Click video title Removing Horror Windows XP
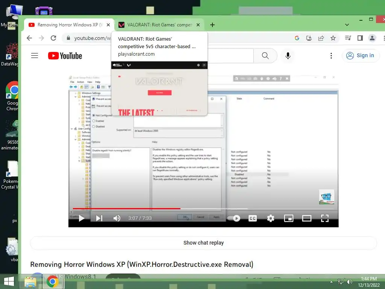This screenshot has width=385, height=289. pyautogui.click(x=142, y=265)
